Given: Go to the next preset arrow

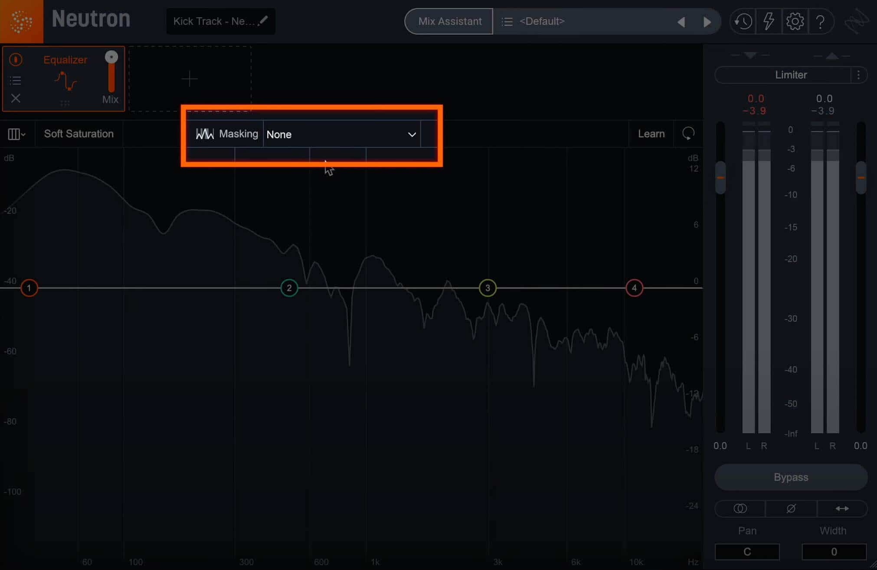Looking at the screenshot, I should coord(707,22).
